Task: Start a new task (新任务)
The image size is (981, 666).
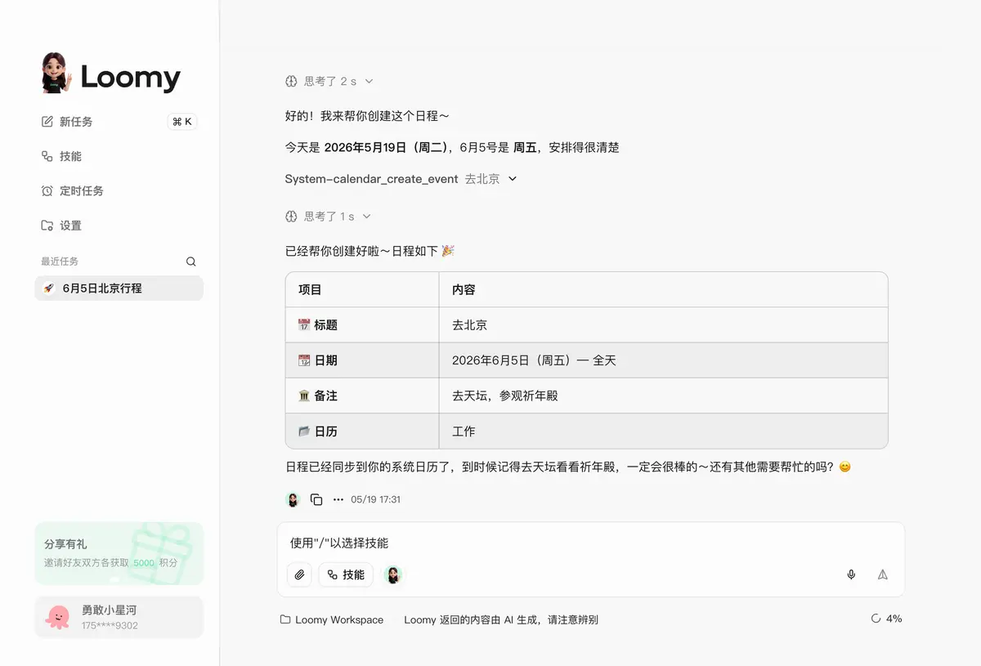Action: coord(67,122)
